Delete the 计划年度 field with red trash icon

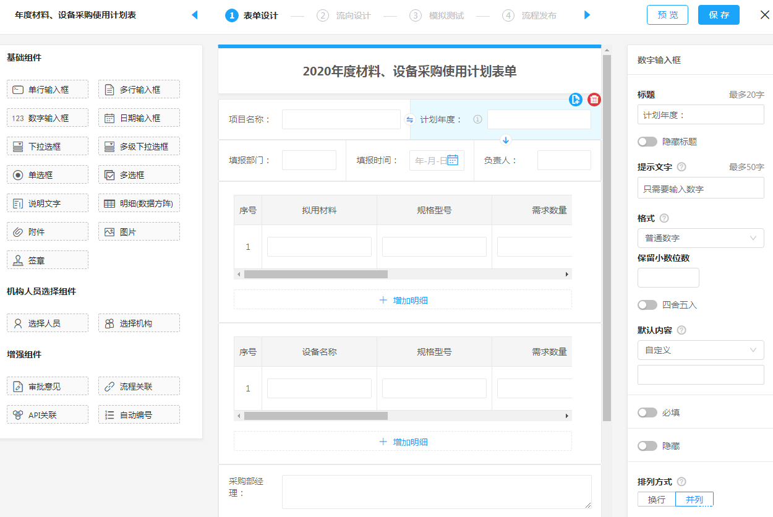594,100
